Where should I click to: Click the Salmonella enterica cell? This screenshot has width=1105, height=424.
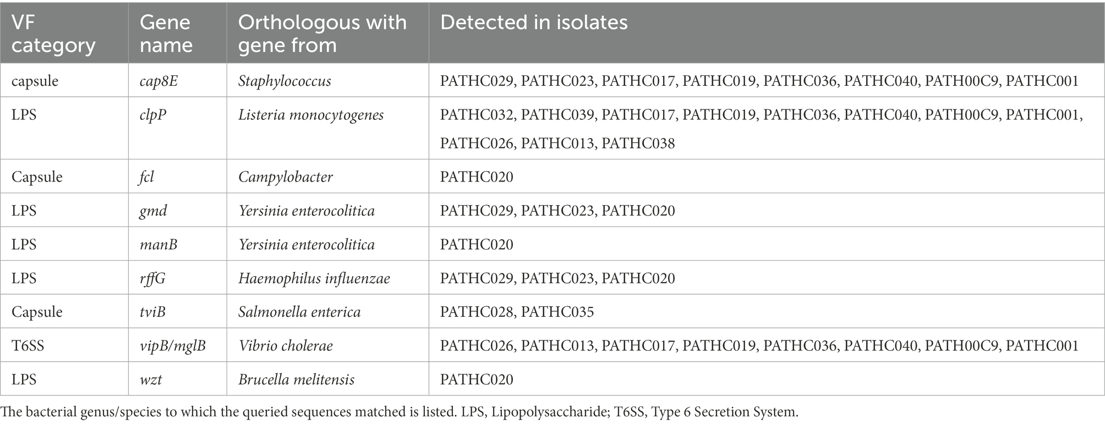(299, 312)
